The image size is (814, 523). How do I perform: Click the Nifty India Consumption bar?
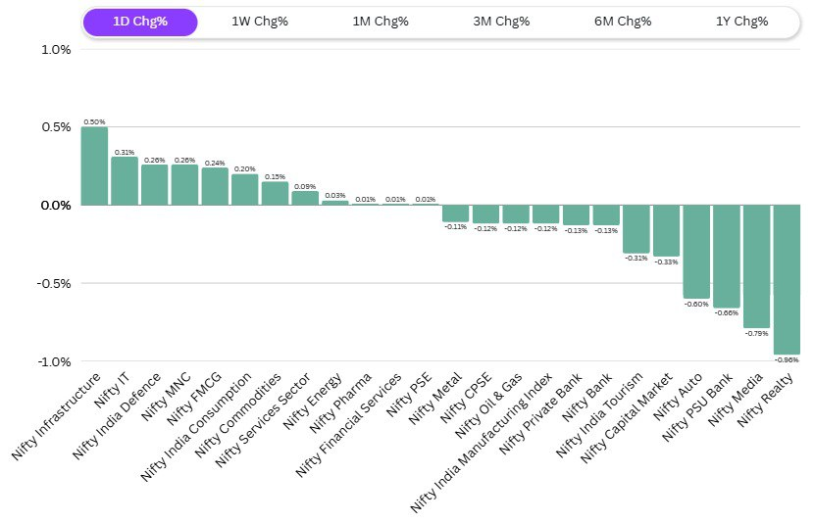(245, 189)
